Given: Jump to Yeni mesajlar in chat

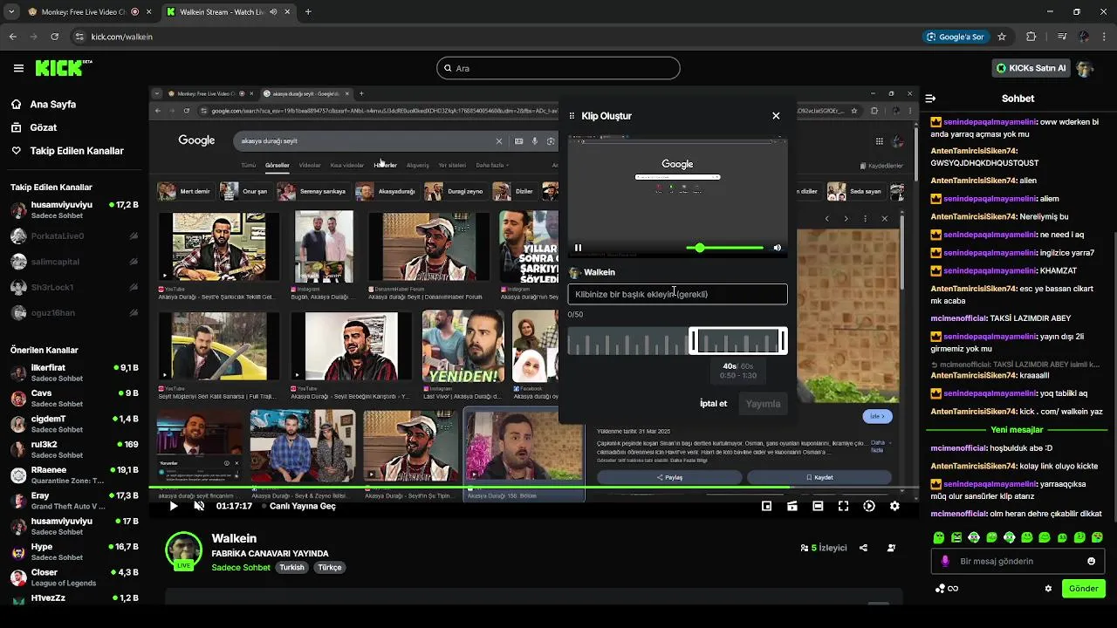Looking at the screenshot, I should tap(1017, 430).
